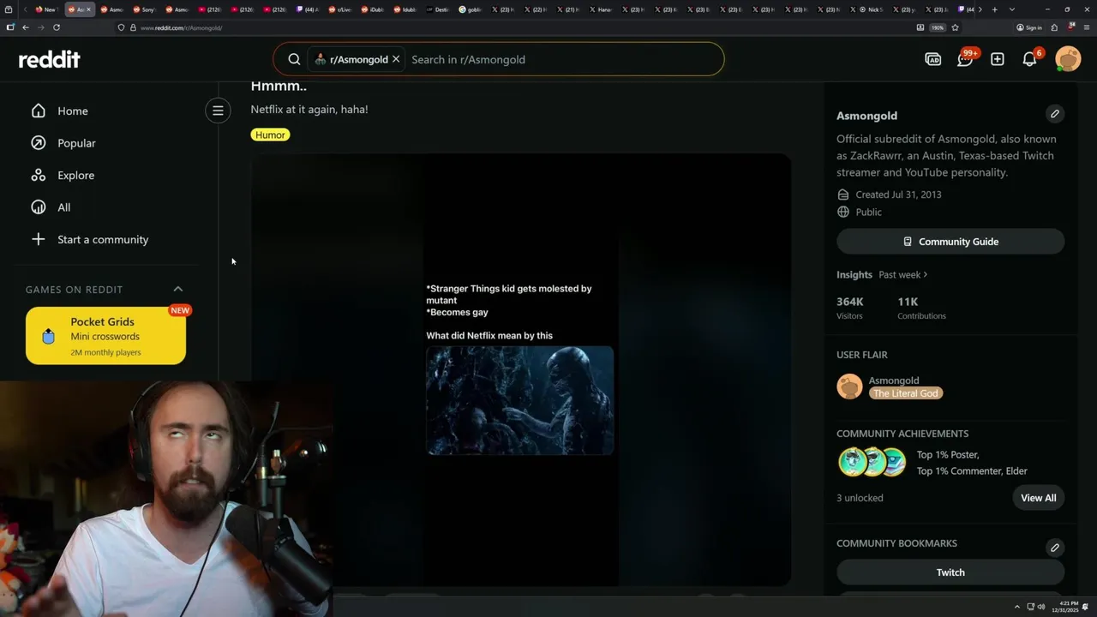Click The Literal God flair badge
The height and width of the screenshot is (617, 1097).
point(906,393)
